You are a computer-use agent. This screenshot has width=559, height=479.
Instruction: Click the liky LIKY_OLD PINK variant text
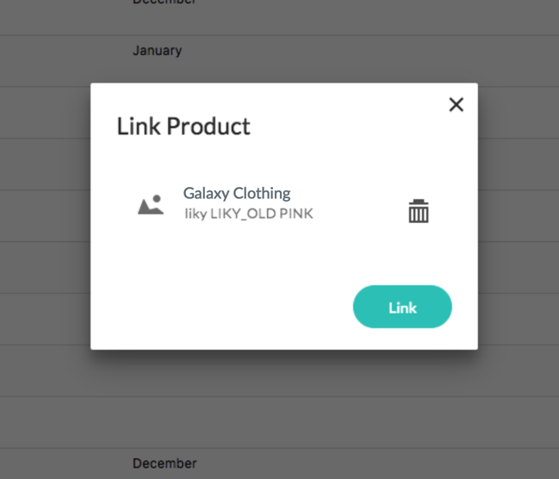coord(248,214)
